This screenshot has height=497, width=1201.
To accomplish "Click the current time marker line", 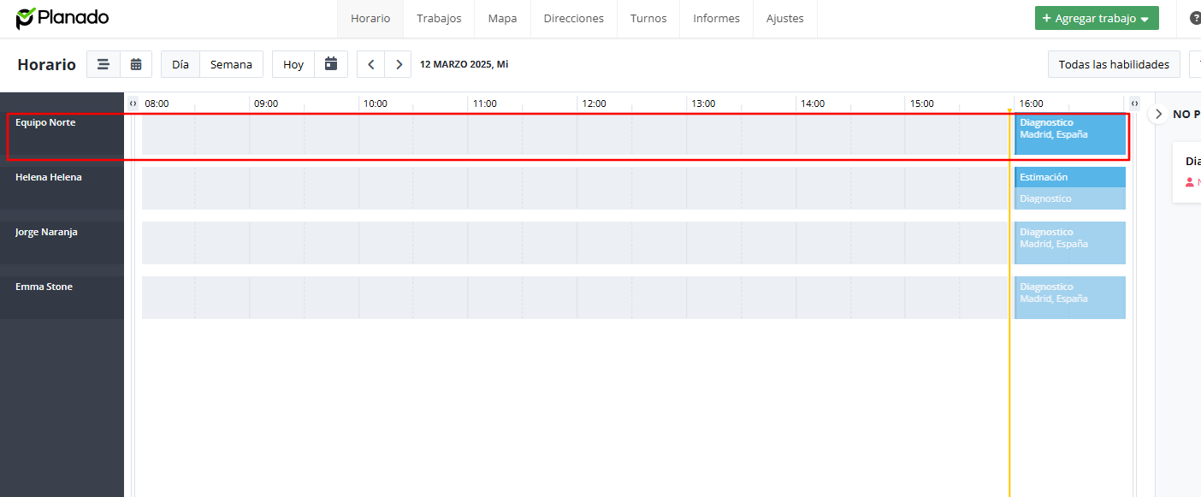I will (1009, 303).
